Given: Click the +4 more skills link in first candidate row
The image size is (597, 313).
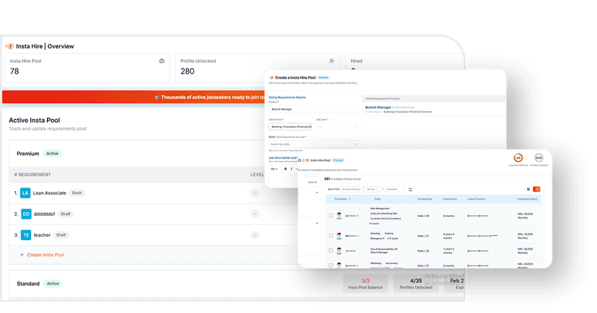Looking at the screenshot, I should (373, 224).
